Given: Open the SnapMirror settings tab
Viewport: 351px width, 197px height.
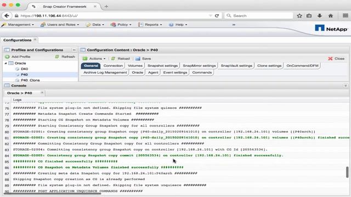Looking at the screenshot, I should click(199, 66).
